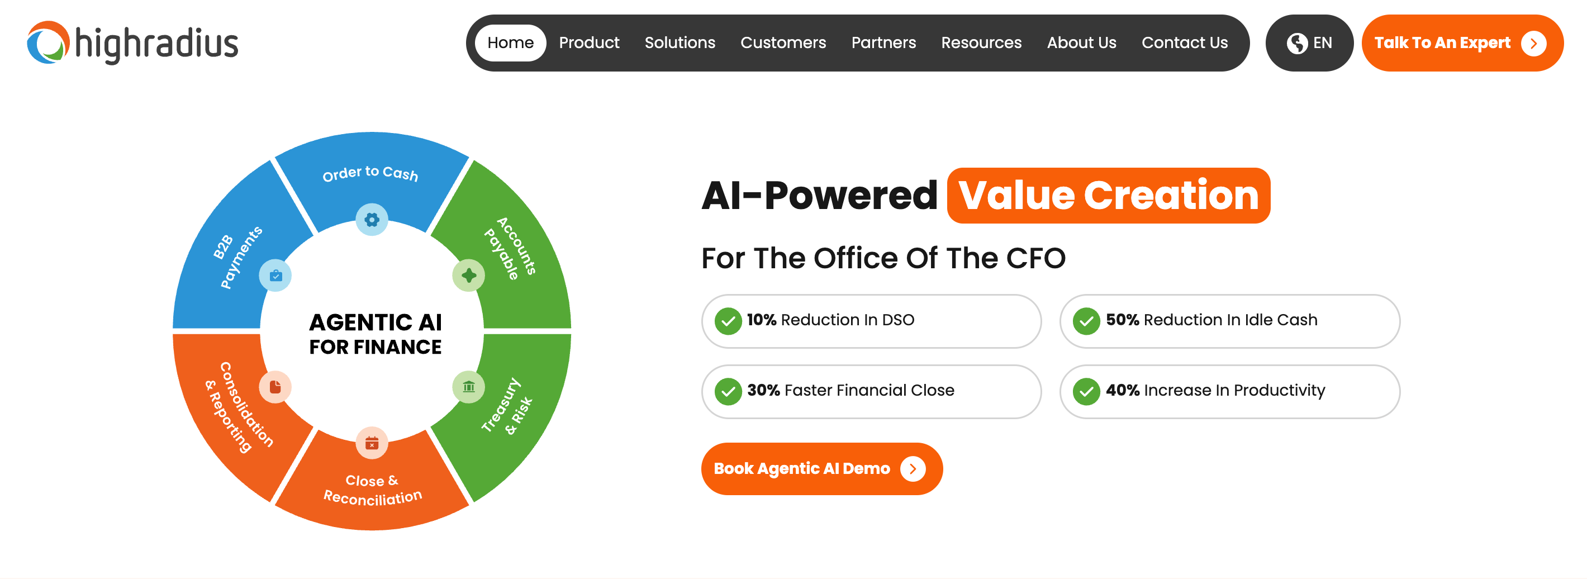This screenshot has height=579, width=1587.
Task: Click the HighRadius logo
Action: coord(132,42)
